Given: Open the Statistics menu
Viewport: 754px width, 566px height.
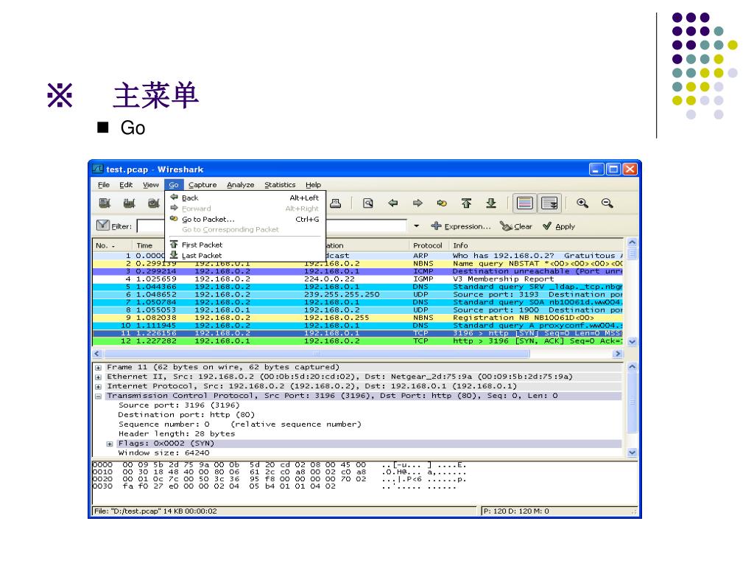Looking at the screenshot, I should click(280, 185).
